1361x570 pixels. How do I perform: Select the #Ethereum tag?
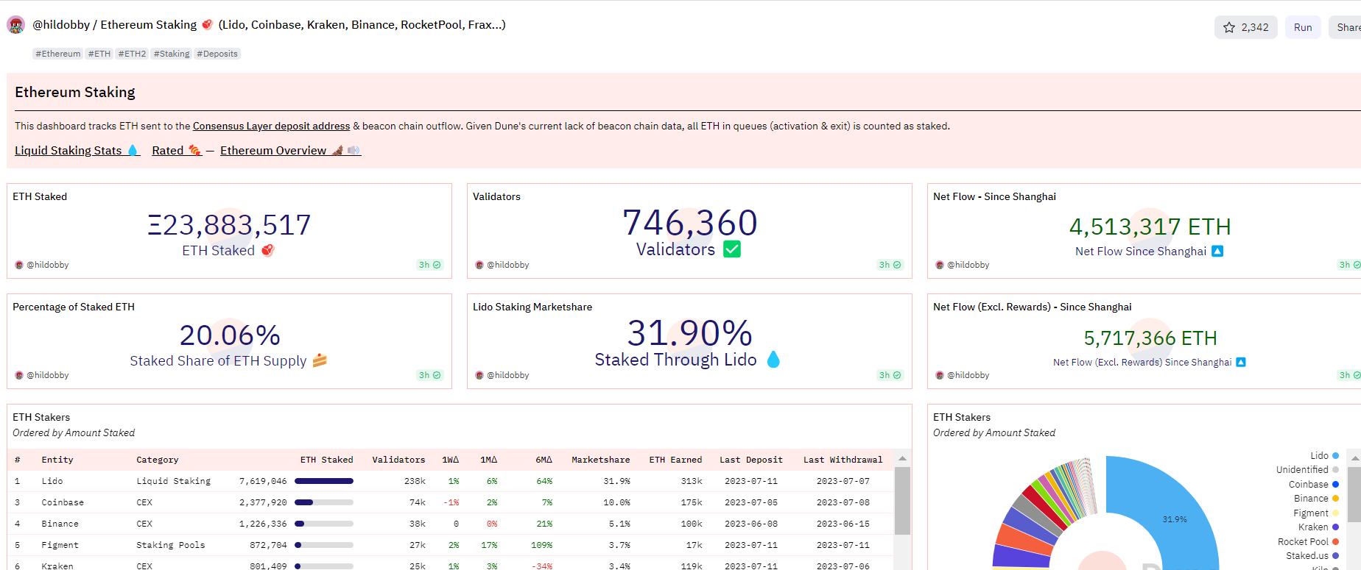[57, 54]
